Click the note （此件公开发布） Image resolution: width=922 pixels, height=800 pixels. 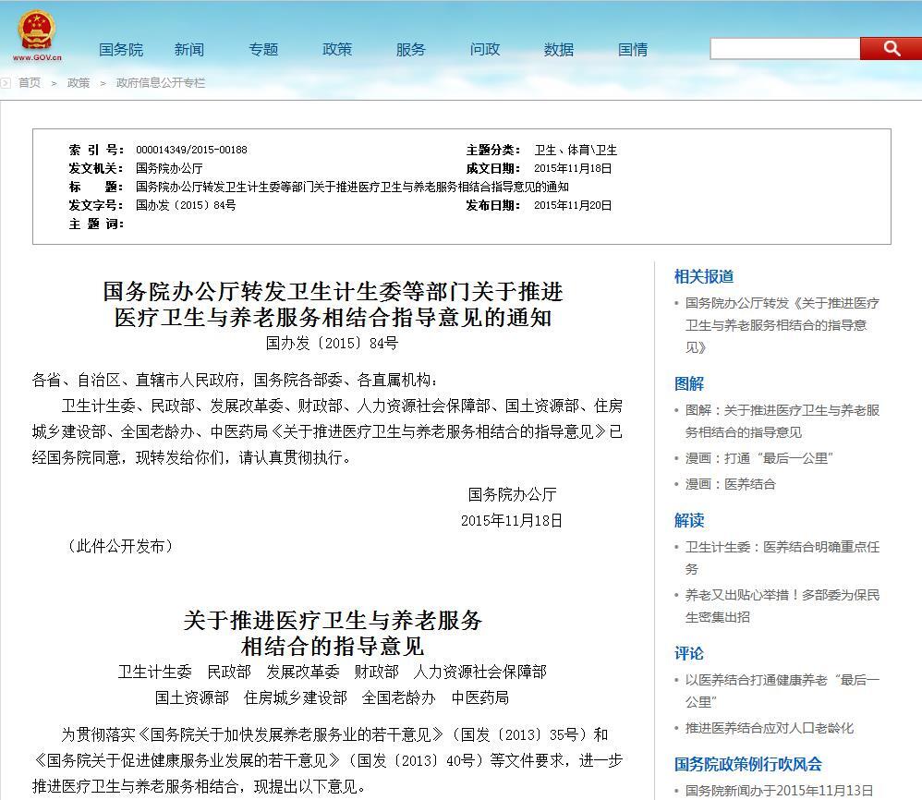point(120,546)
